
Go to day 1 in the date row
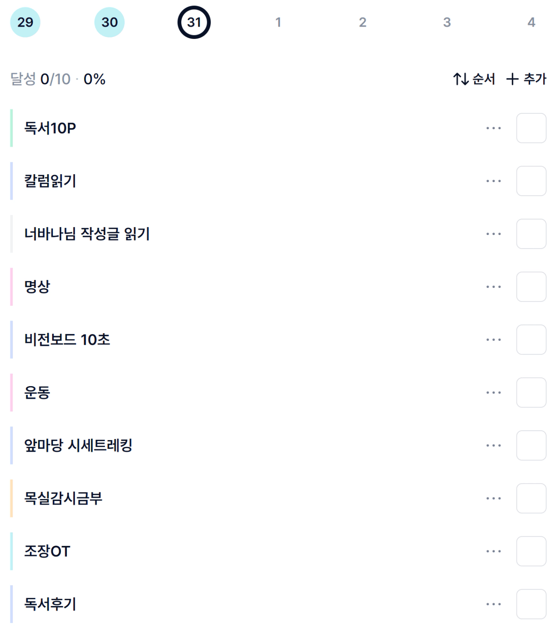[278, 22]
